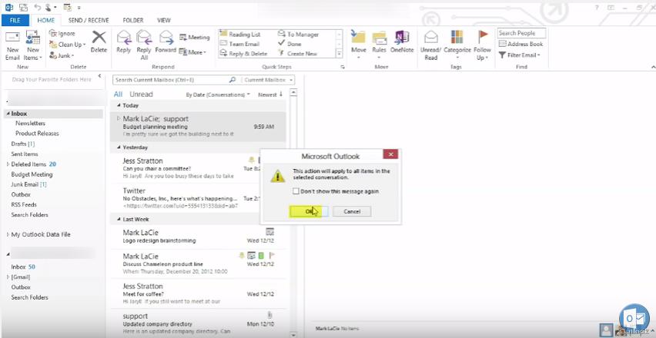Expand the Quick Steps gallery
This screenshot has height=338, width=656.
coord(340,54)
